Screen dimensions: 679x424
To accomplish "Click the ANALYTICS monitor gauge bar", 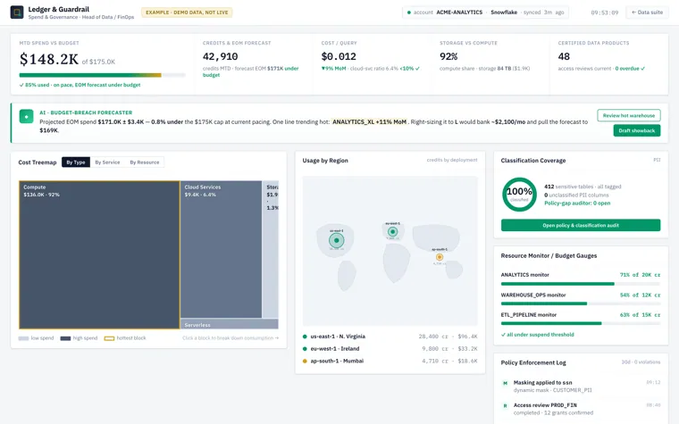I will [x=581, y=284].
